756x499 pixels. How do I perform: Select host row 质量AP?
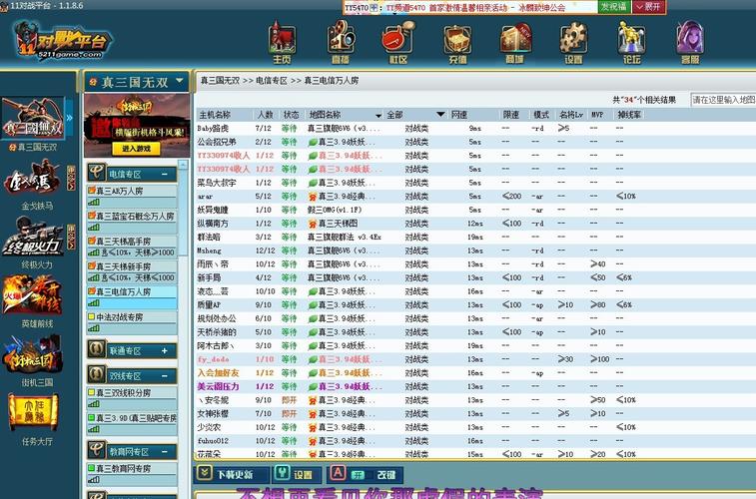475,305
